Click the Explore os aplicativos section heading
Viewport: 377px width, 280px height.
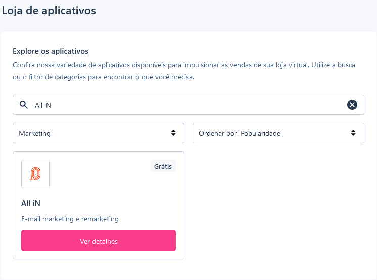pos(51,51)
